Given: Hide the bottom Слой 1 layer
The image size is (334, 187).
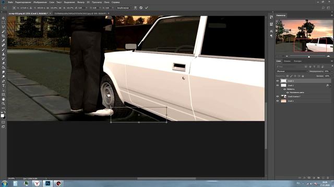Looking at the screenshot, I should point(278,101).
